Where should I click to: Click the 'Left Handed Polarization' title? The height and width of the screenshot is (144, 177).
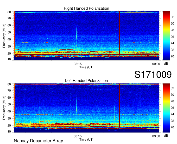pyautogui.click(x=86, y=81)
